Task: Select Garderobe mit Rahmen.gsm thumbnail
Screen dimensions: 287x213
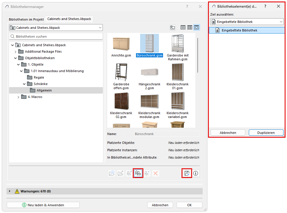Action: point(177,48)
